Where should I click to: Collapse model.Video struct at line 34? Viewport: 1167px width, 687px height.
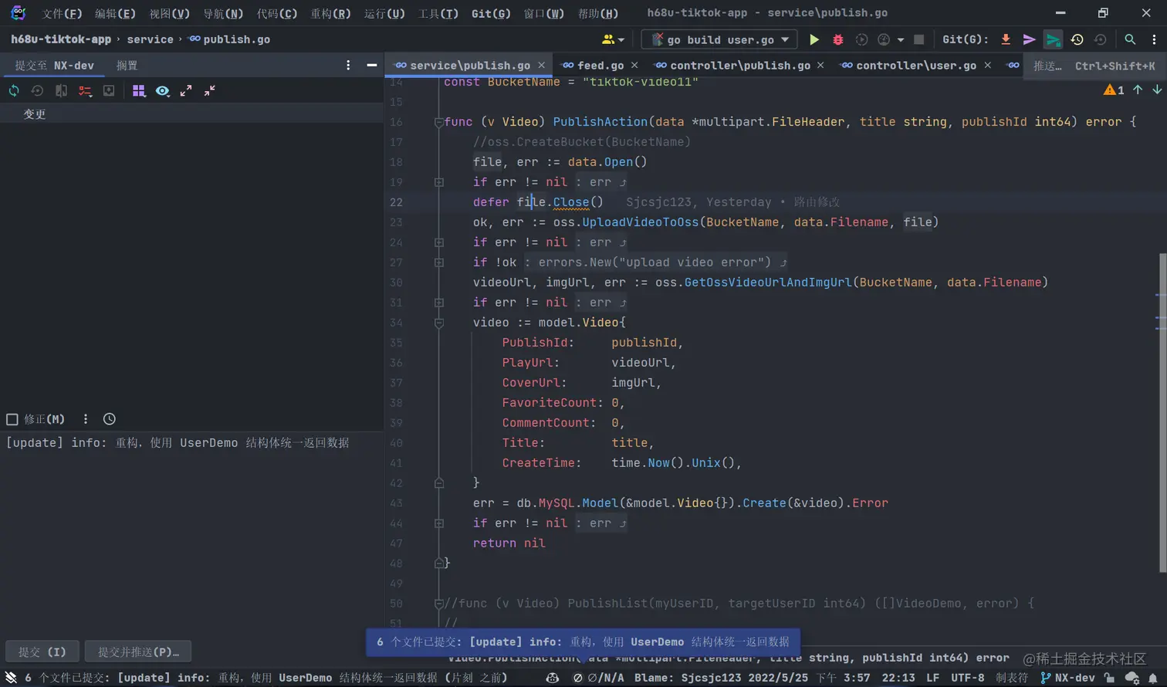[x=438, y=323]
